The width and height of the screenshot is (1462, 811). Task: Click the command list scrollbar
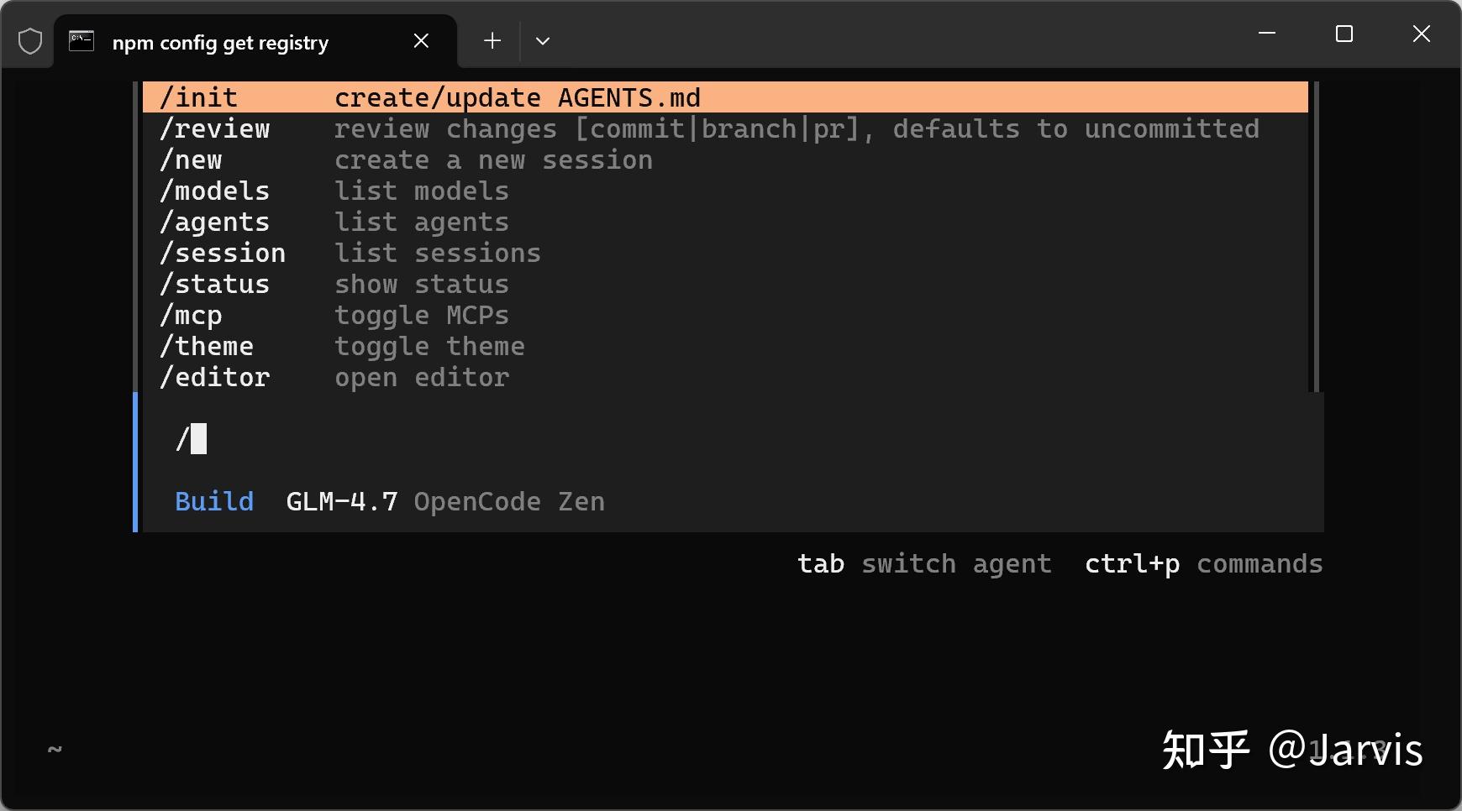pyautogui.click(x=1316, y=237)
